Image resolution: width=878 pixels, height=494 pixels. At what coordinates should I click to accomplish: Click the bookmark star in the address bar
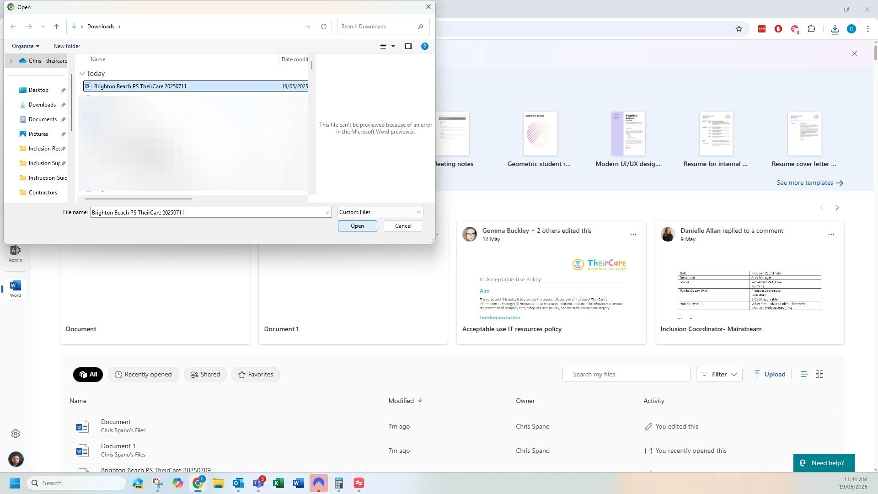739,29
